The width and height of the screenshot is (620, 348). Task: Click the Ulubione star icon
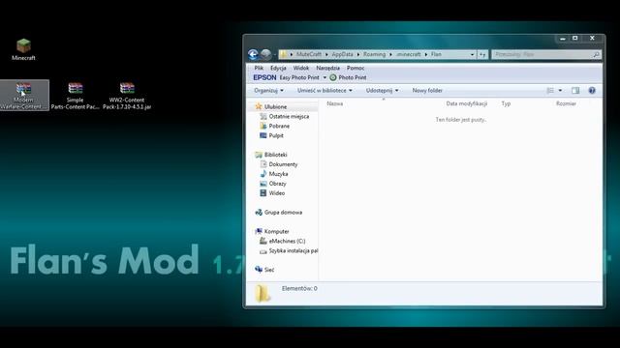point(259,106)
